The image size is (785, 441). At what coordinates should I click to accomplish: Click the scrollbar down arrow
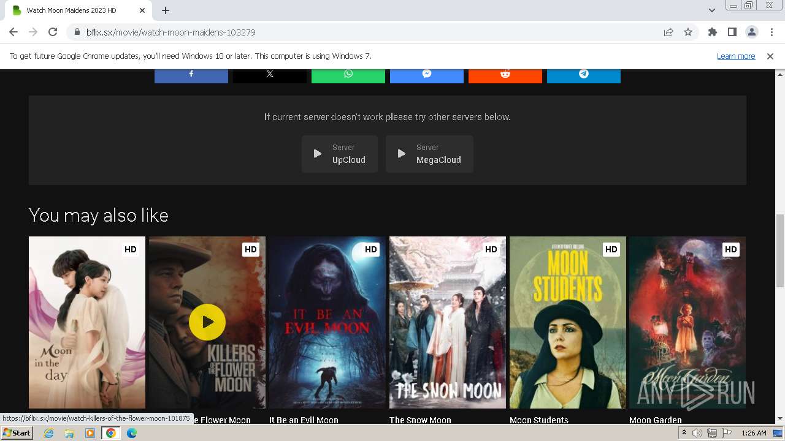coord(779,419)
